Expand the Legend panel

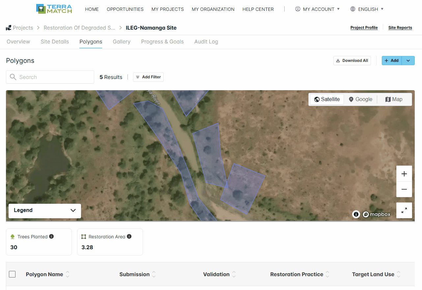[45, 210]
